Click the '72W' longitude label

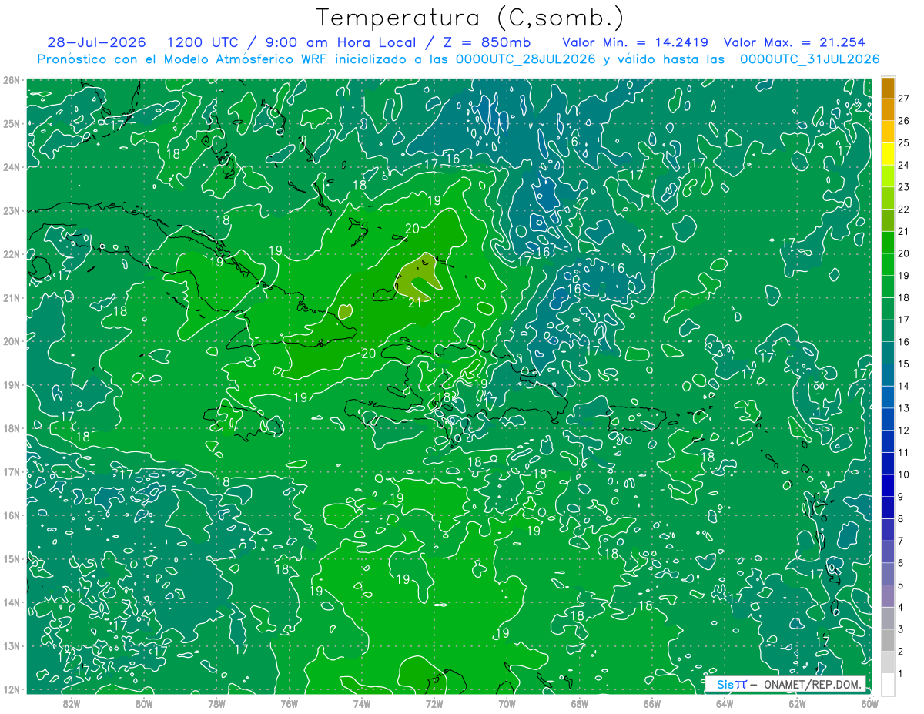[434, 703]
